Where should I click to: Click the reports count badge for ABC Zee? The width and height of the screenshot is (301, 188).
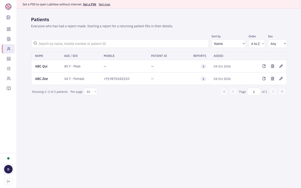point(203,79)
